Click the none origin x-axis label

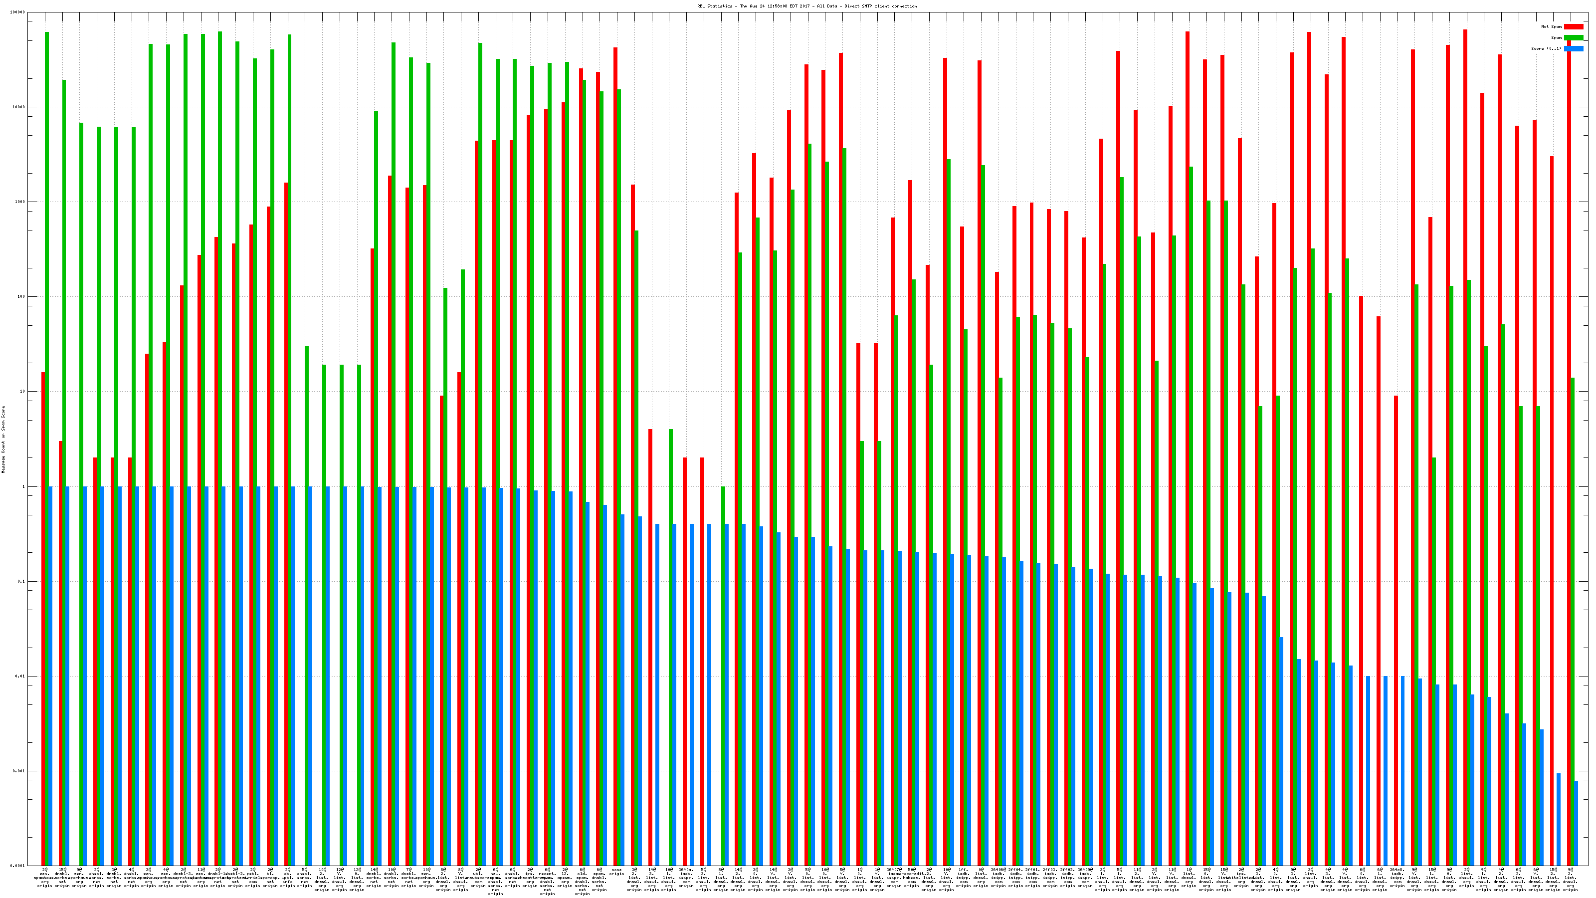[616, 872]
